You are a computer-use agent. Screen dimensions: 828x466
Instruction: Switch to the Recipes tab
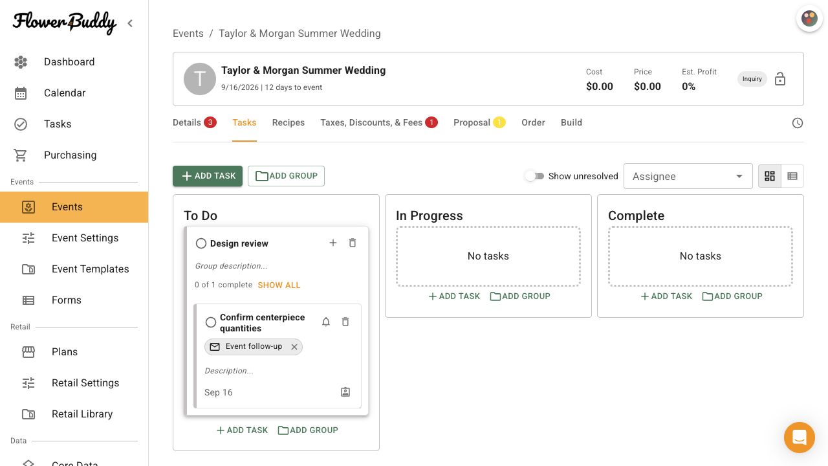[x=289, y=122]
